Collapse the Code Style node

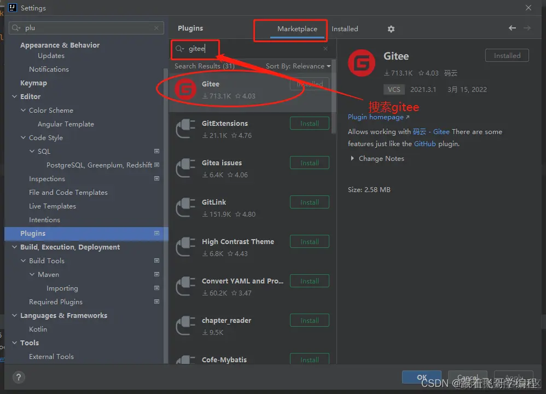pyautogui.click(x=23, y=137)
